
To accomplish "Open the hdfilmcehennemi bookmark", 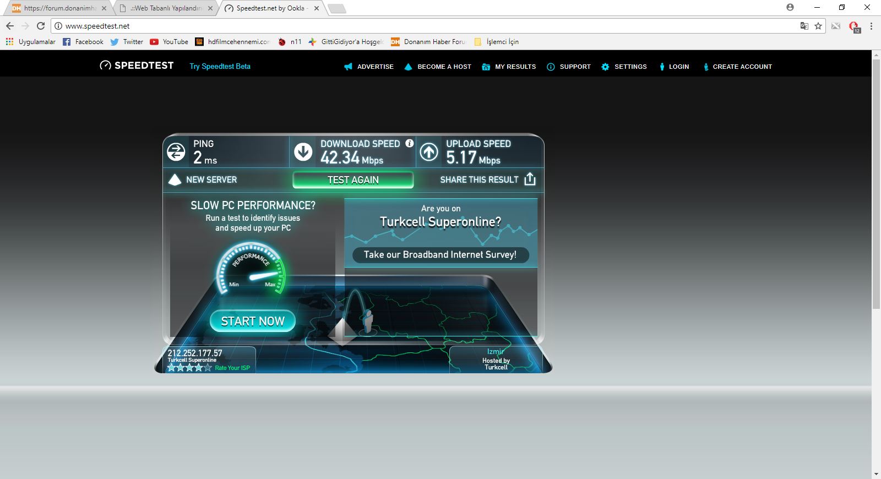I will [233, 42].
